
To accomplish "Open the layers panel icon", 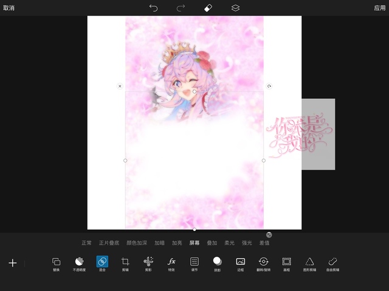I will [235, 8].
